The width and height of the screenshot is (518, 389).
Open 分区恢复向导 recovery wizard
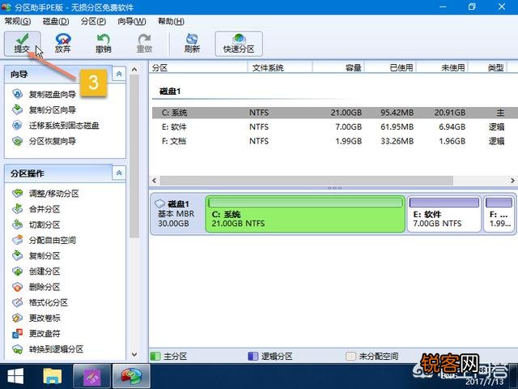tap(45, 141)
